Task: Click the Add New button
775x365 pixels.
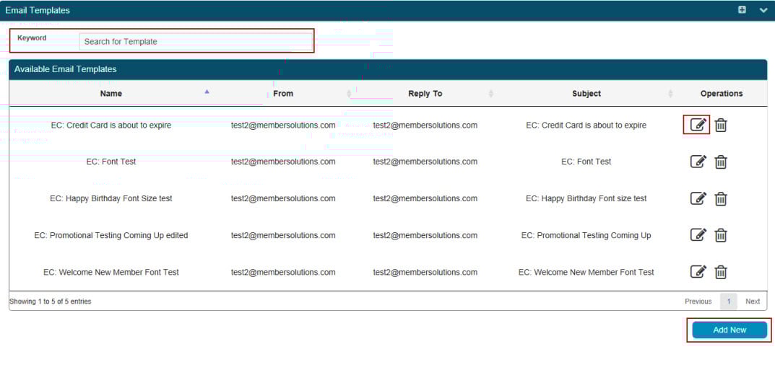Action: (729, 330)
